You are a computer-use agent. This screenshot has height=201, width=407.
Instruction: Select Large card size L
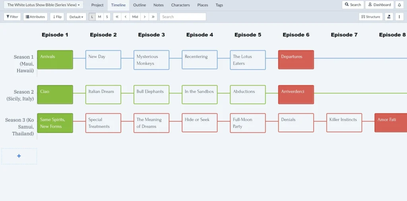pos(92,17)
